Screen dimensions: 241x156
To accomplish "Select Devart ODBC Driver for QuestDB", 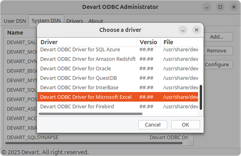I will pos(118,78).
